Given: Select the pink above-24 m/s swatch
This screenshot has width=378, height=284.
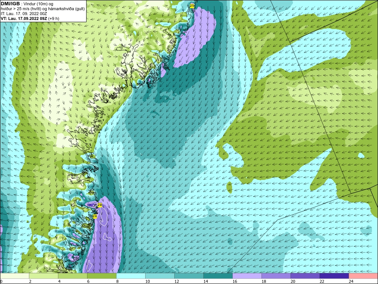Looking at the screenshot, I should (363, 276).
